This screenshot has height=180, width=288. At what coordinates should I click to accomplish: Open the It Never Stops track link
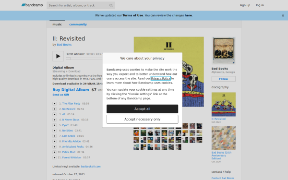click(71, 120)
